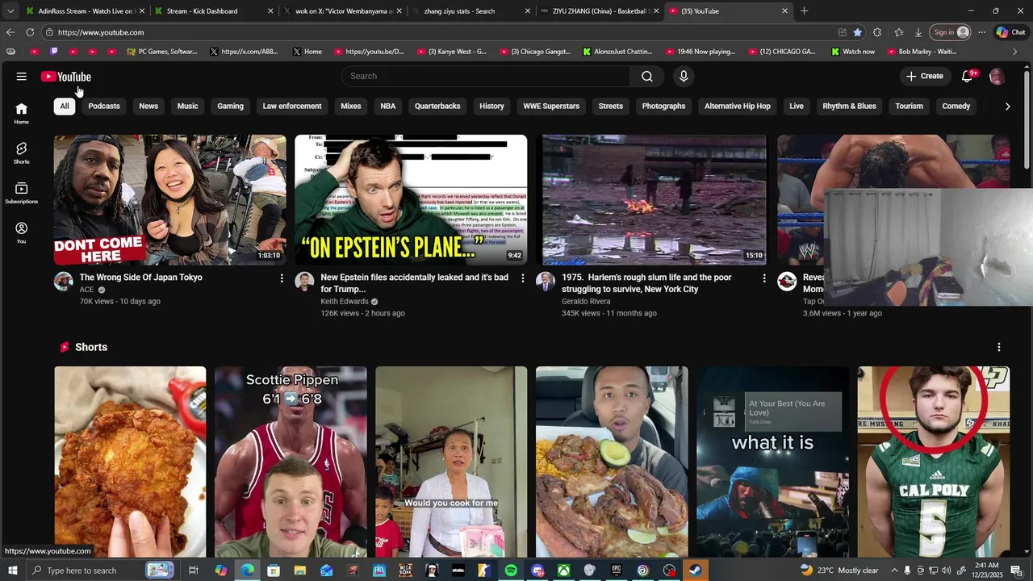Open Bob Marley bookmark

(x=922, y=52)
